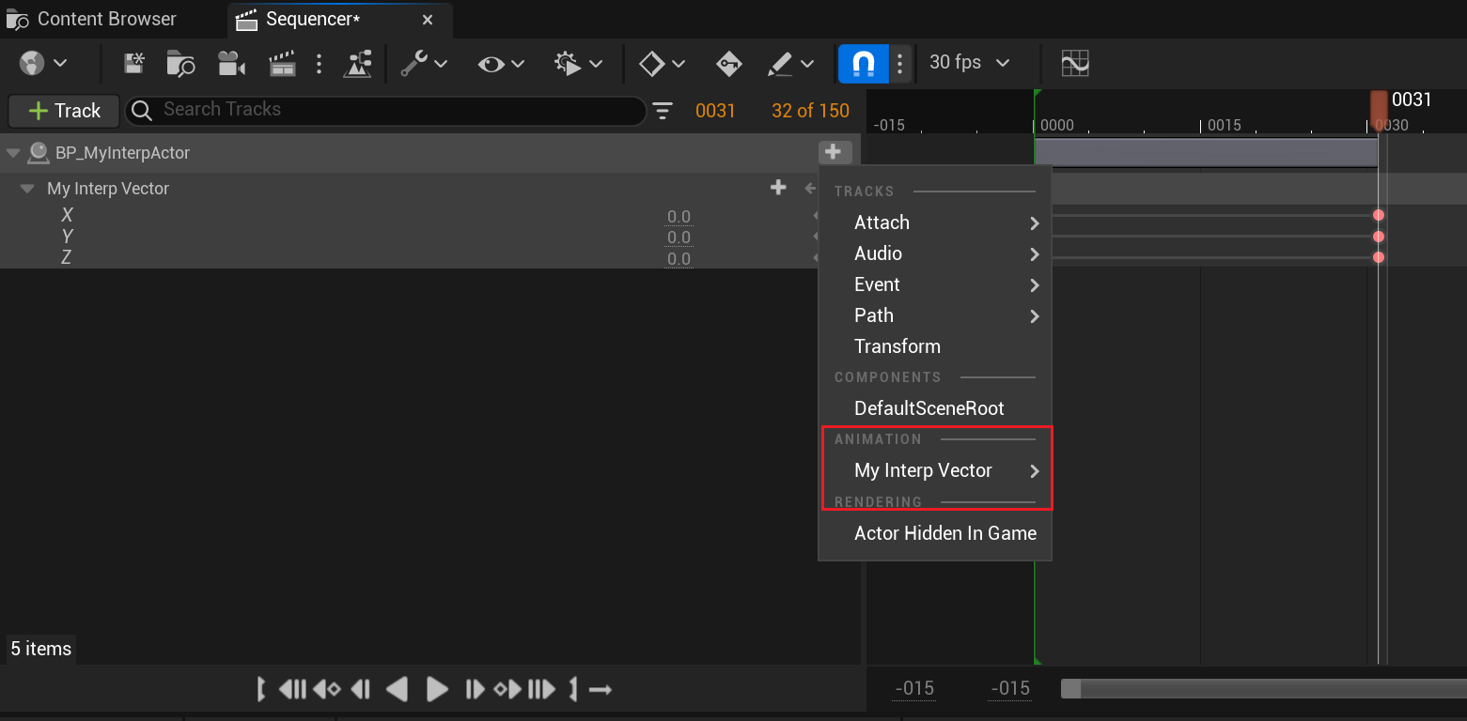Click the track filter icon beside search

pyautogui.click(x=663, y=111)
